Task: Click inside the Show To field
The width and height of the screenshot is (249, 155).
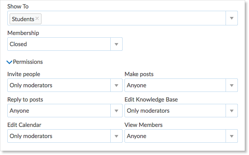Action: (x=131, y=18)
